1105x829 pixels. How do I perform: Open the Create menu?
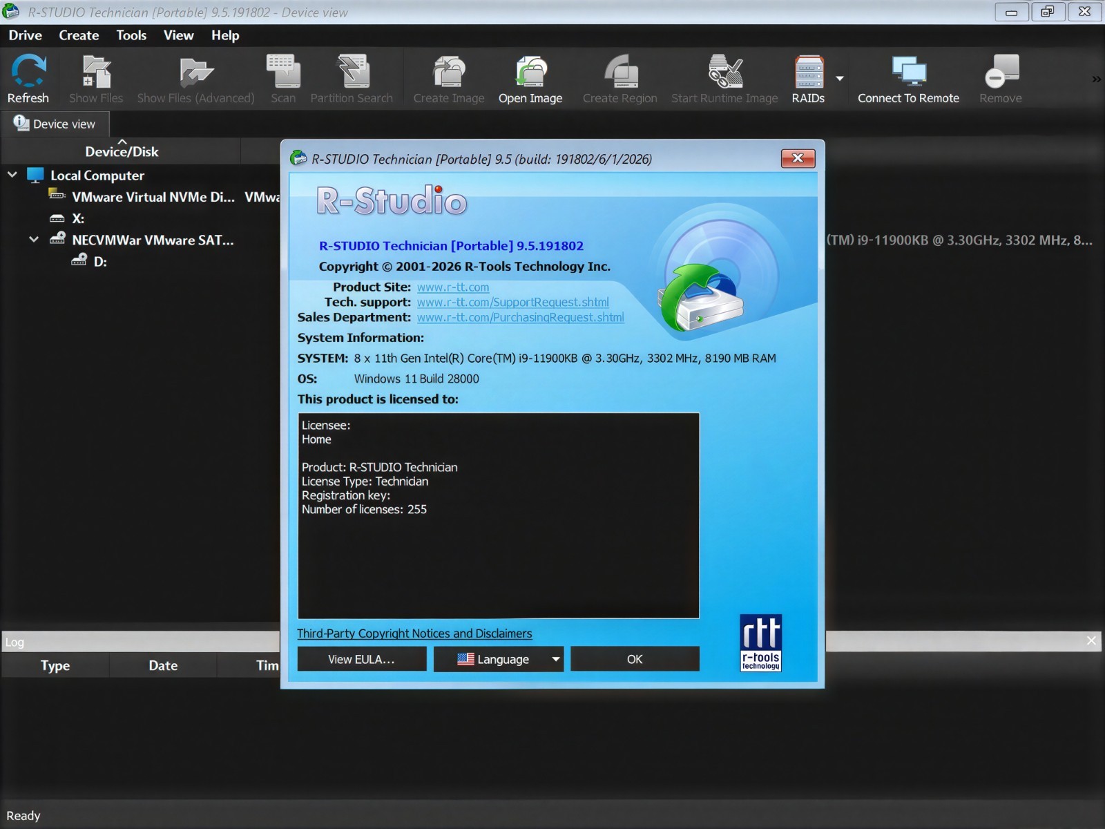pyautogui.click(x=79, y=35)
